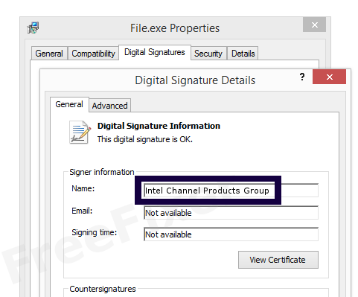This screenshot has height=297, width=358.
Task: Click the 'File.exe Properties' window title
Action: click(x=175, y=28)
